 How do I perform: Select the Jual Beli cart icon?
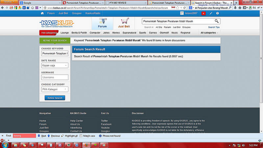pyautogui.click(x=124, y=23)
